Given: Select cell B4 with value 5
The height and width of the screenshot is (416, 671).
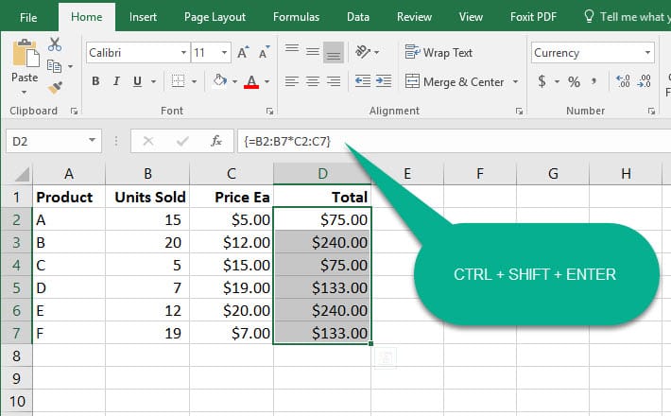Looking at the screenshot, I should [146, 263].
